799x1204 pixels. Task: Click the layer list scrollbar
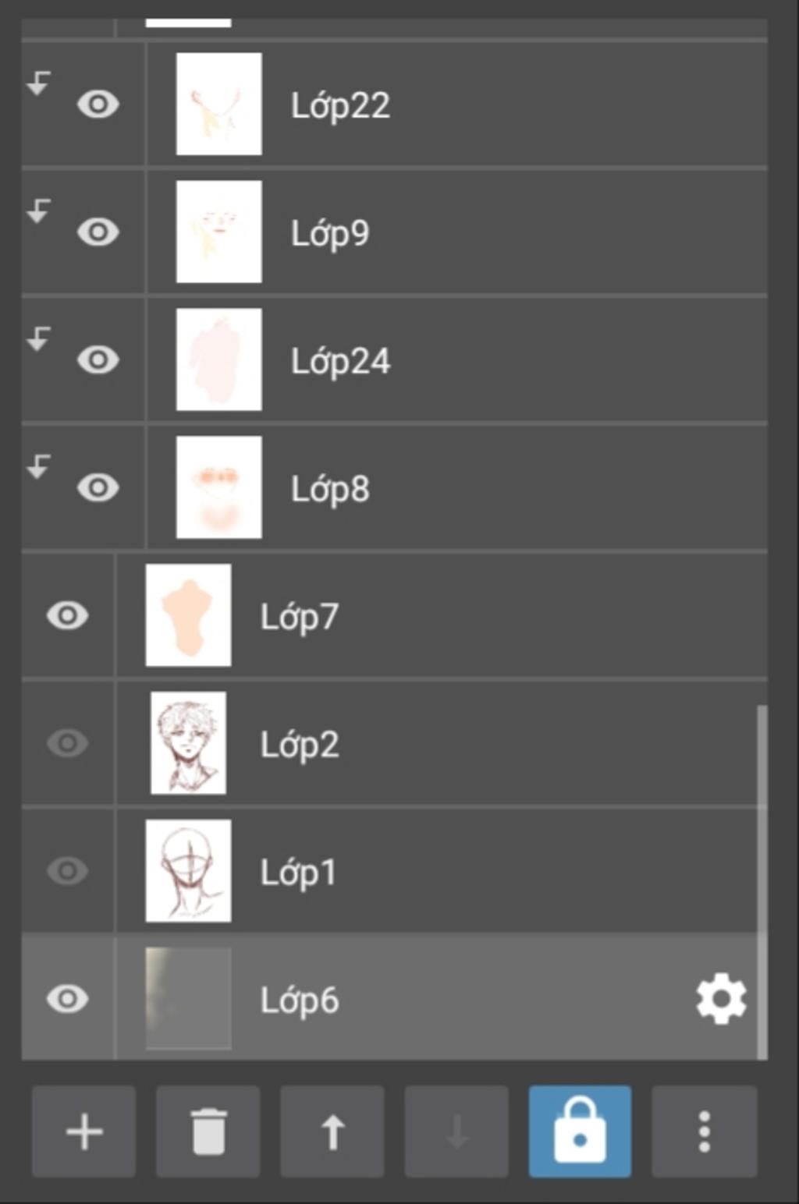[762, 882]
